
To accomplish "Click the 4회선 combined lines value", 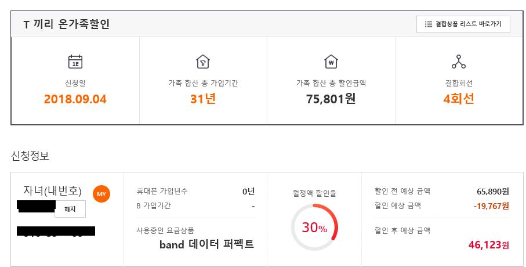I will 458,99.
